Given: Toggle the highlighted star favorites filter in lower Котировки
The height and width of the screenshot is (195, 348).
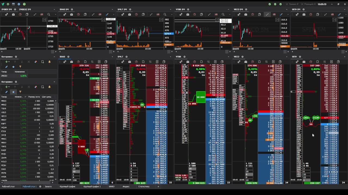Looking at the screenshot, I should pos(13,92).
